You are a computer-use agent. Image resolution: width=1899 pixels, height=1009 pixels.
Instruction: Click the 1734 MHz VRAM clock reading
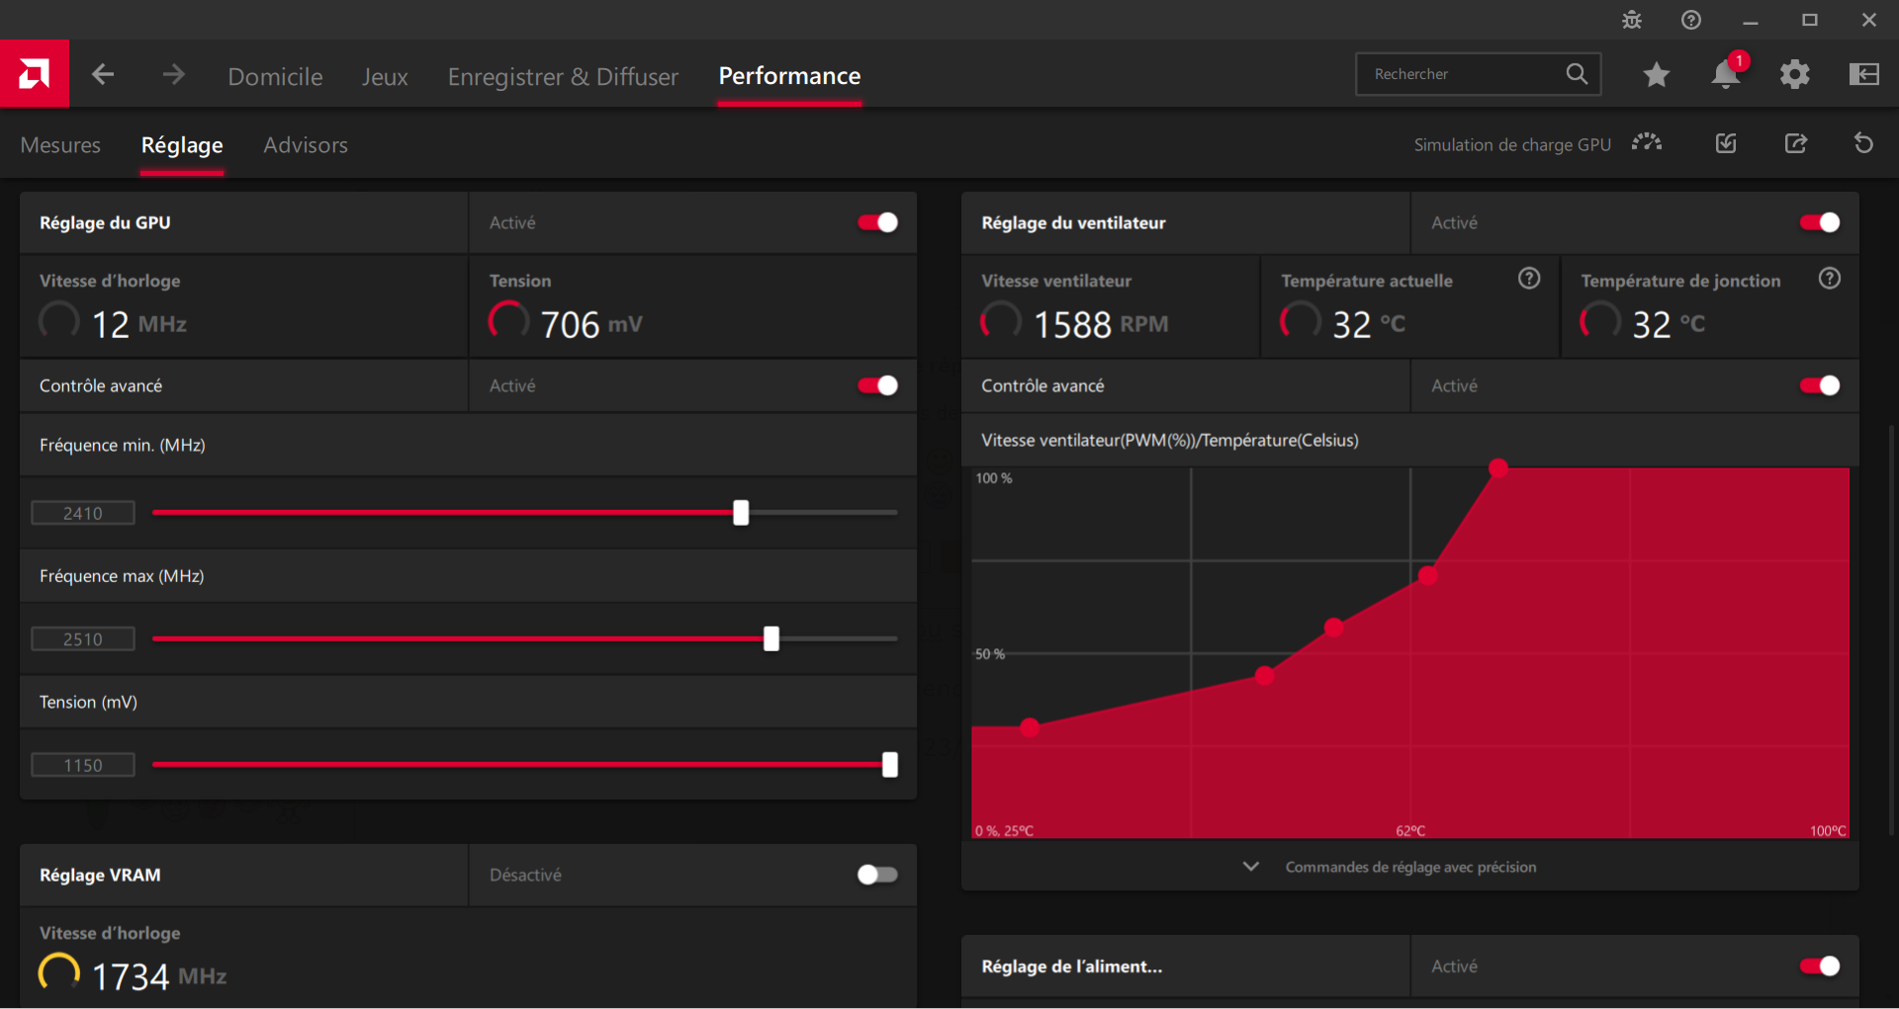(159, 976)
